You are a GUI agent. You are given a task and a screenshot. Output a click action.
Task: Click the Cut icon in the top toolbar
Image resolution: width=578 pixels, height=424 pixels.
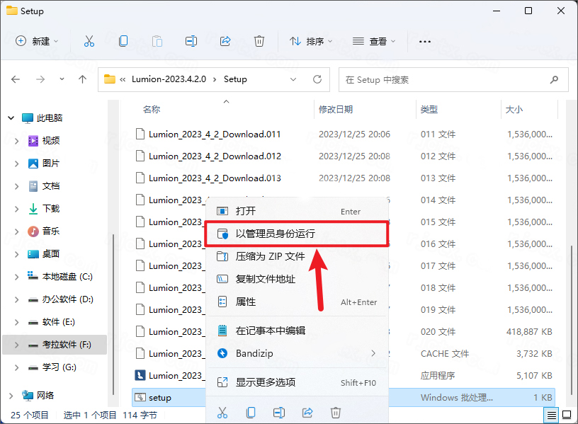[89, 41]
